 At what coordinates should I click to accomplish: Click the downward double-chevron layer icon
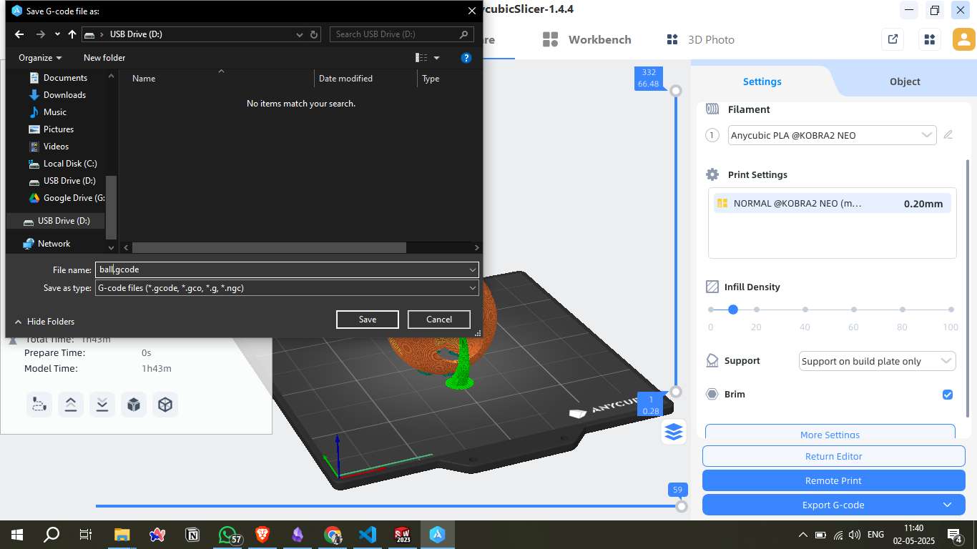point(102,405)
